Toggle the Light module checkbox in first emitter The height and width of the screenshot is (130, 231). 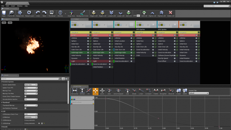88,61
